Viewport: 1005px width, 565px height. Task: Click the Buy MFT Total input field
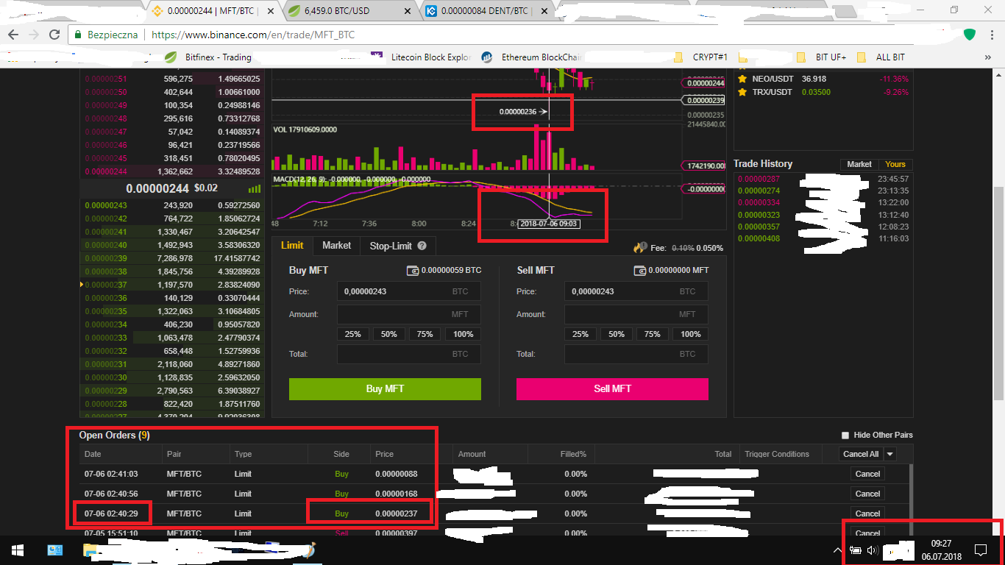(x=408, y=354)
